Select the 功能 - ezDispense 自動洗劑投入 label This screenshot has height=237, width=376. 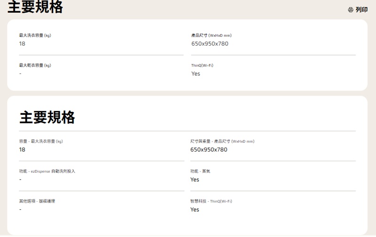point(47,171)
